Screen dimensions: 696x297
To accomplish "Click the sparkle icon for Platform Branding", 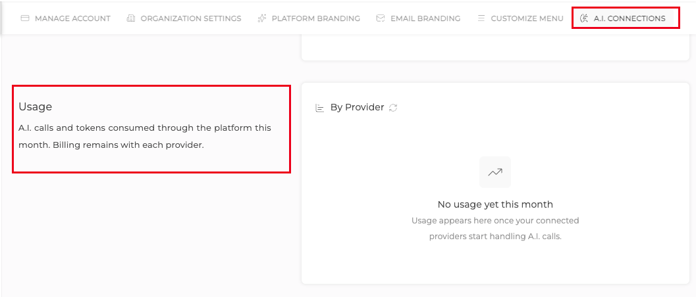I will coord(262,18).
